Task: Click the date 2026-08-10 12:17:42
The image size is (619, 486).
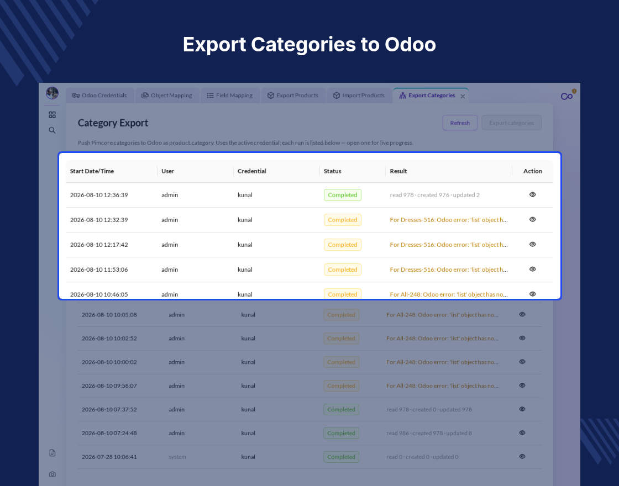Action: click(99, 245)
